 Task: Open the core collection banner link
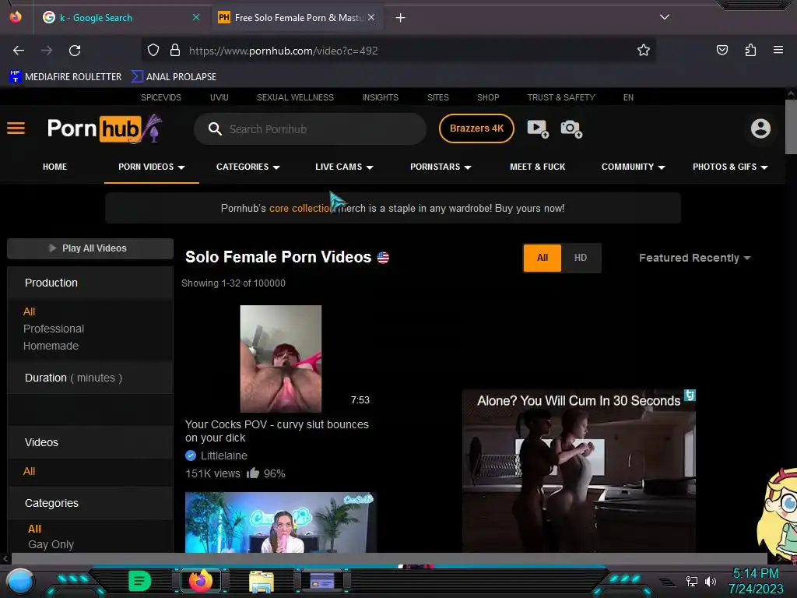(x=300, y=209)
